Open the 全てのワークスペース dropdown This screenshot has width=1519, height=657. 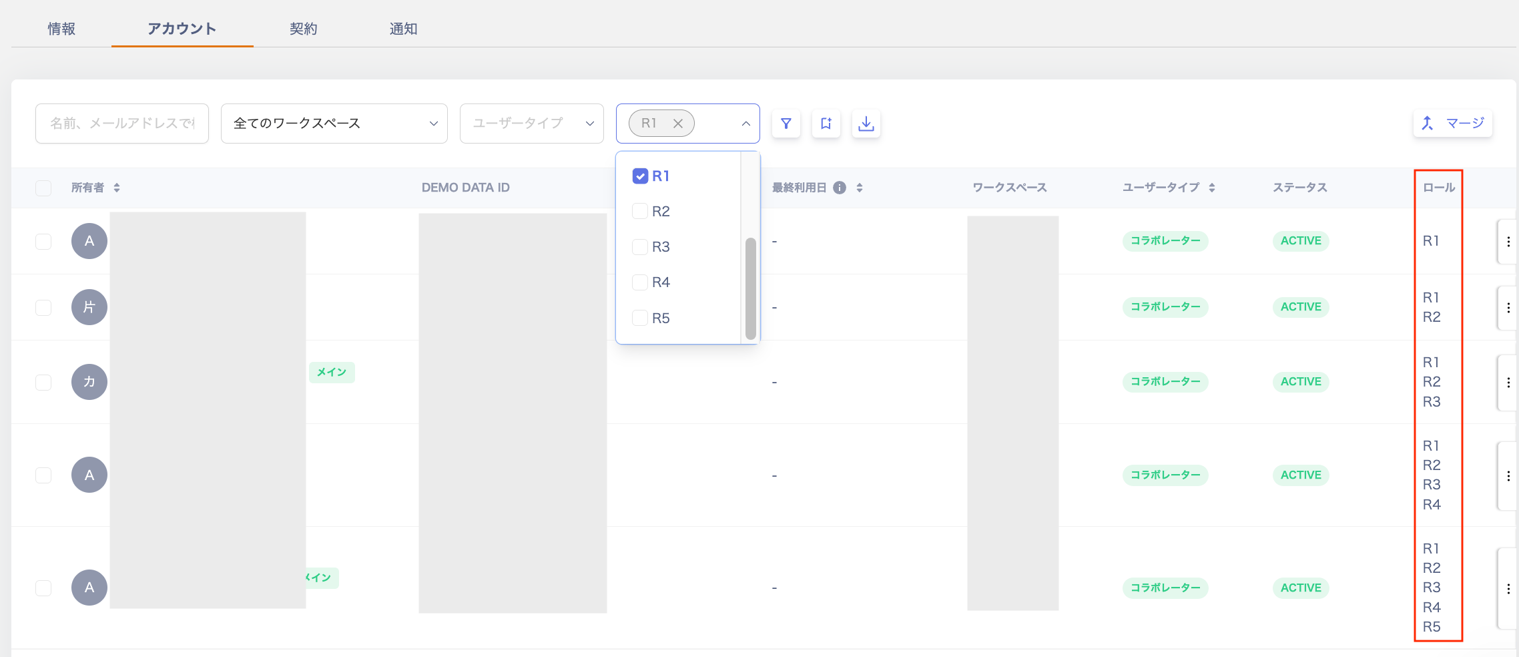click(x=334, y=124)
